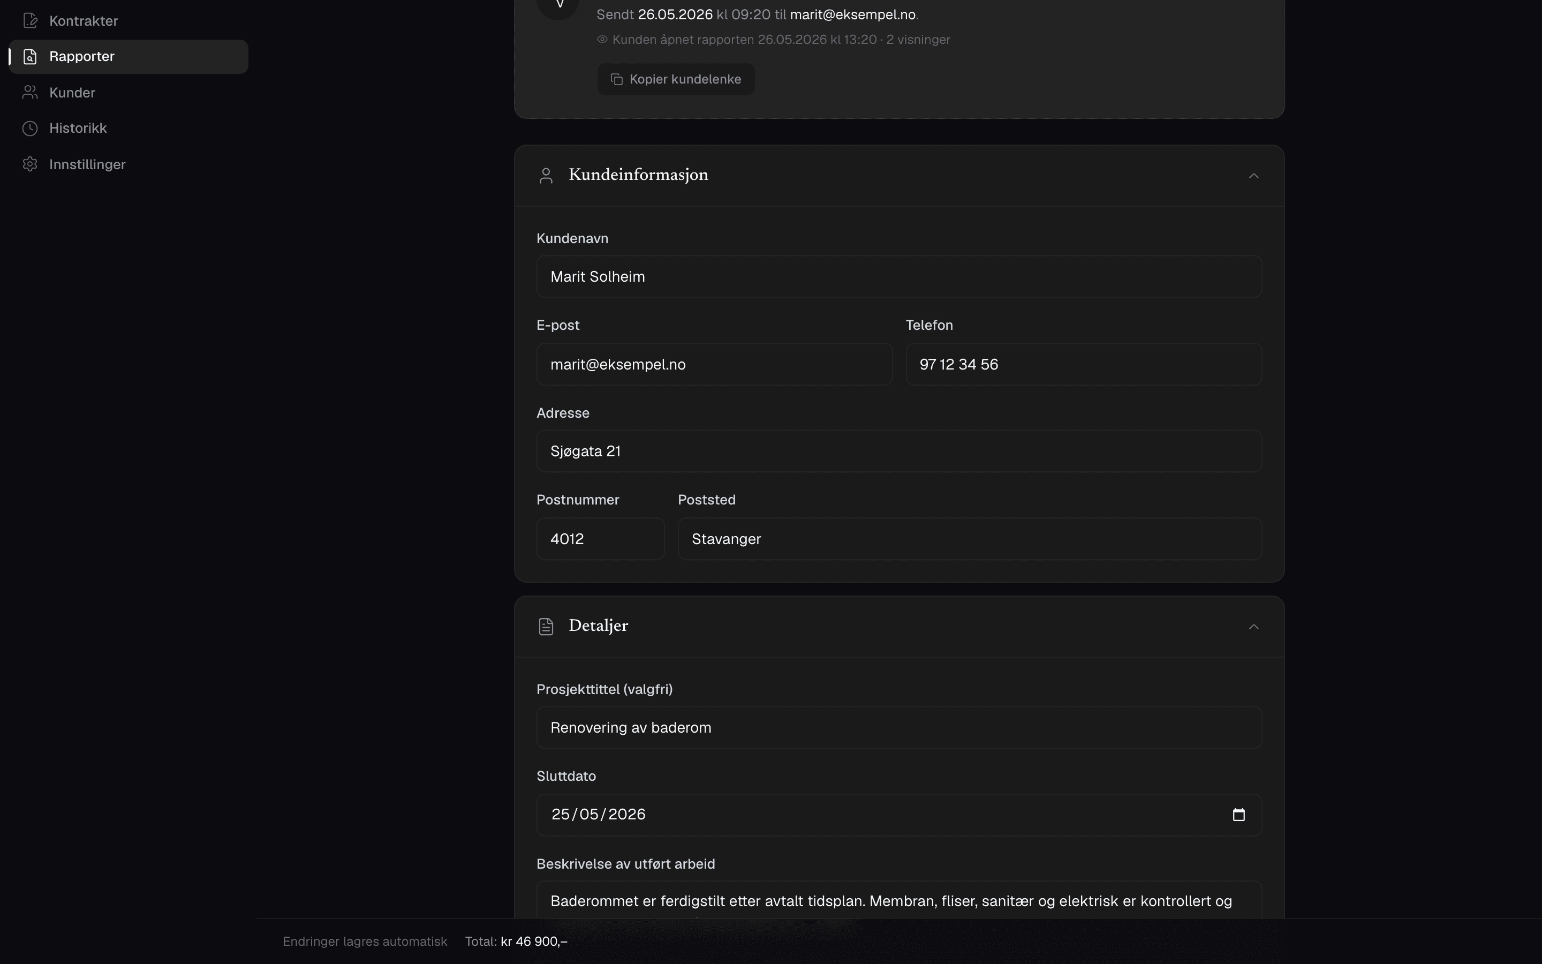Click the eye icon beside Kunden åpnet rapporten
The image size is (1542, 964).
(x=602, y=40)
